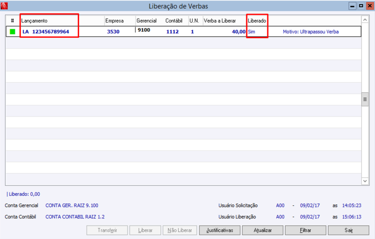Click the scroll up arrow of the grid
Image resolution: width=375 pixels, height=239 pixels.
coord(365,20)
